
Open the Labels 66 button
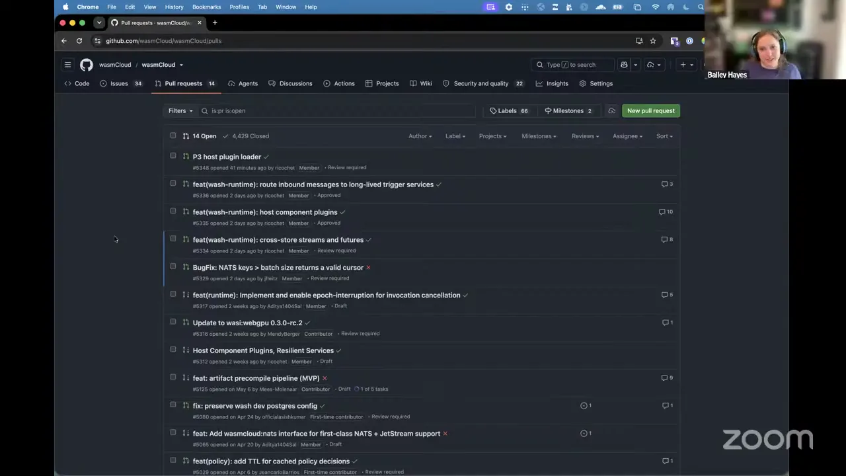(509, 111)
